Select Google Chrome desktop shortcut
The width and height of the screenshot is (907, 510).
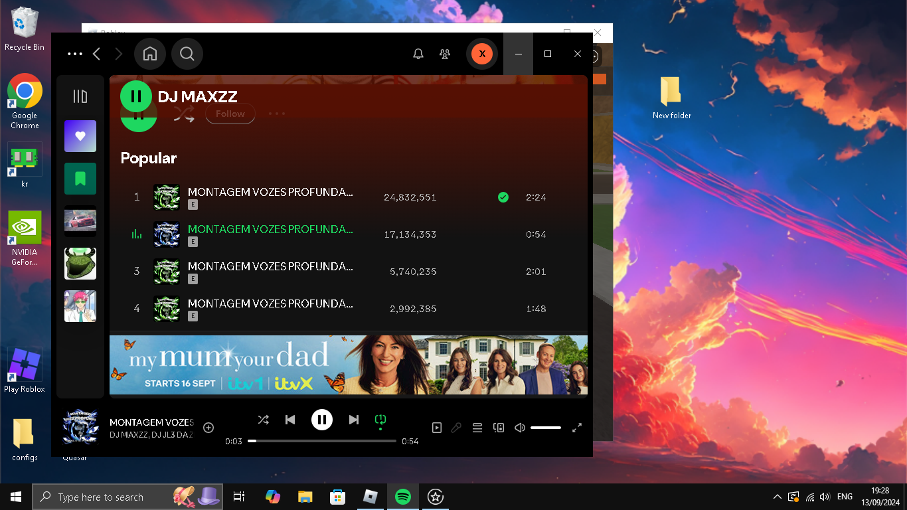click(25, 102)
